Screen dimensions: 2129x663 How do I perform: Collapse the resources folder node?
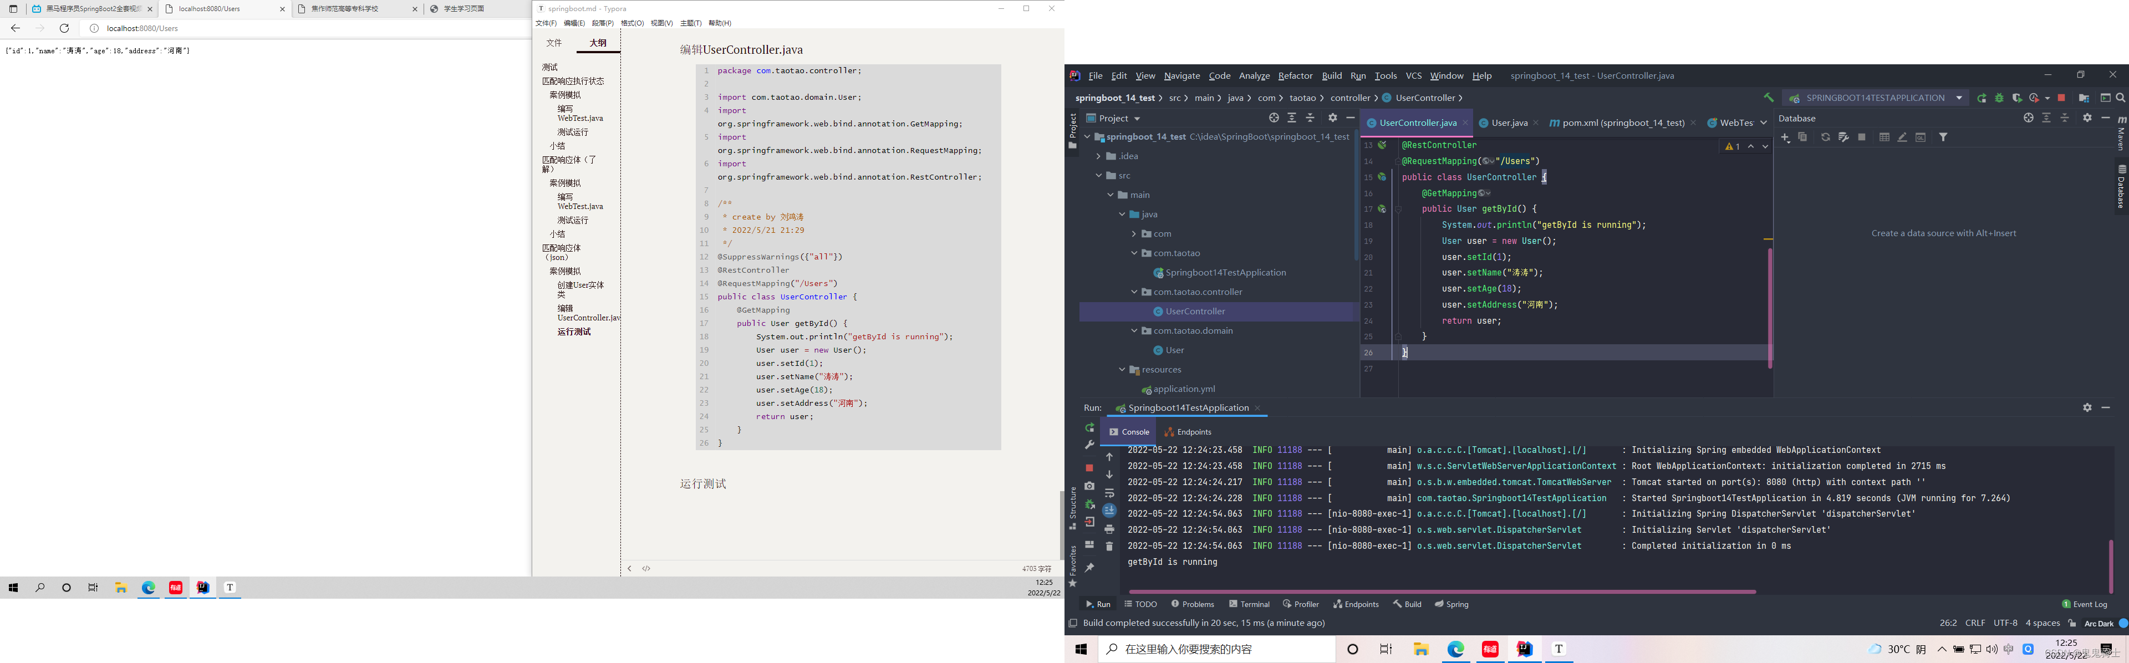coord(1122,370)
